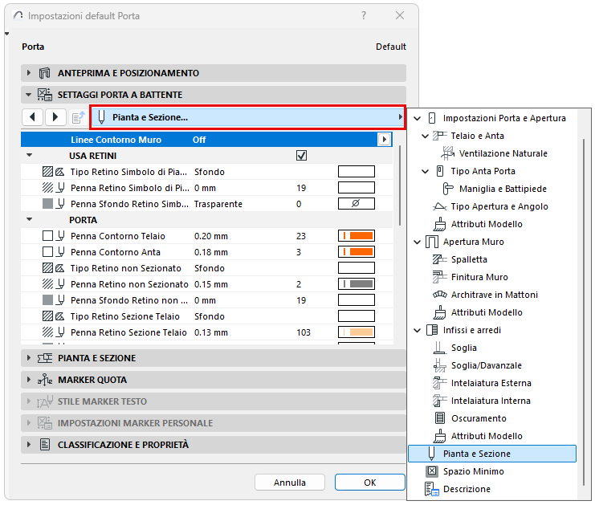
Task: Click pen icon in Pianta e Sezione dropdown
Action: (x=101, y=117)
